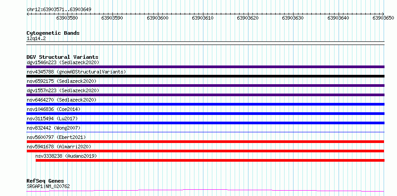Click the purple bar for dgv1557n223

coord(205,95)
